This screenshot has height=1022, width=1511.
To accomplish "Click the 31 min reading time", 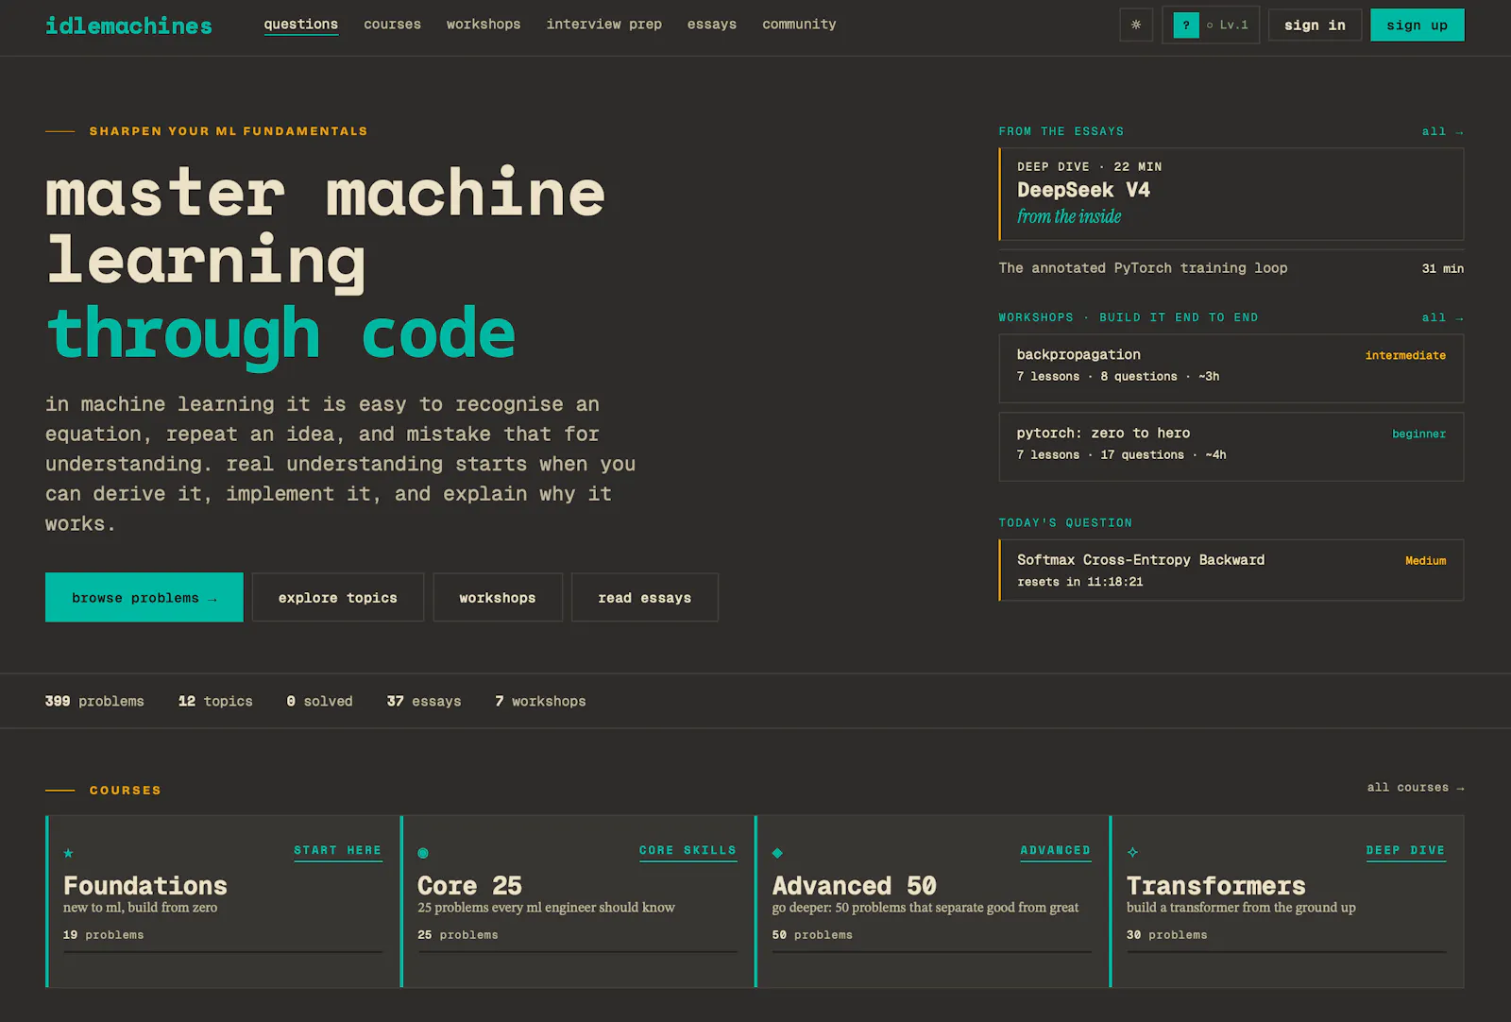I will (1442, 268).
